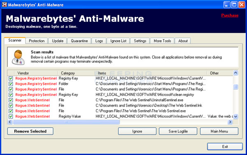
Task: Click the horizontal scrollbar thumb
Action: click(x=66, y=122)
